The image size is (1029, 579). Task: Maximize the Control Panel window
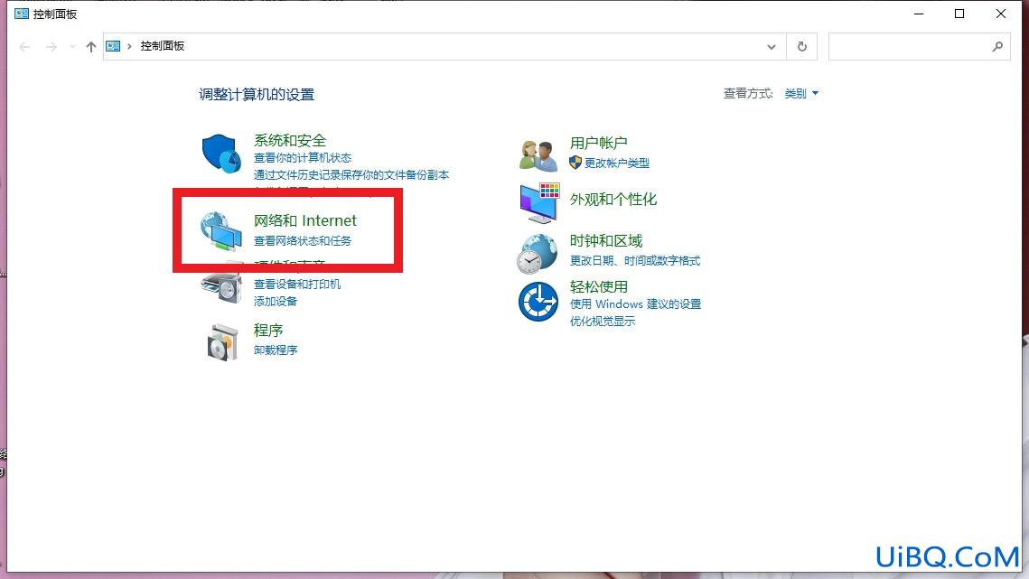[959, 14]
